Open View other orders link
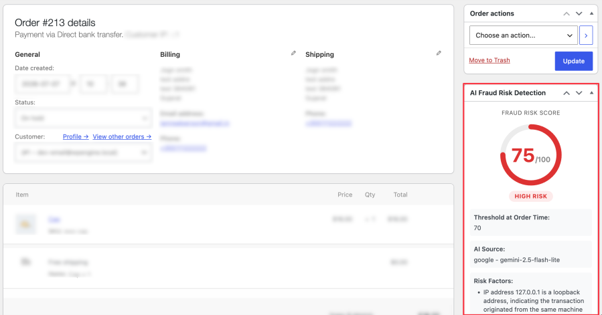This screenshot has width=602, height=315. [122, 136]
